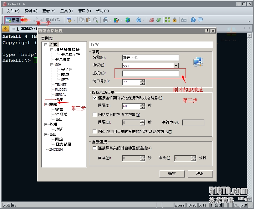Click the dialog's ? help title button
The width and height of the screenshot is (254, 209).
click(x=207, y=31)
